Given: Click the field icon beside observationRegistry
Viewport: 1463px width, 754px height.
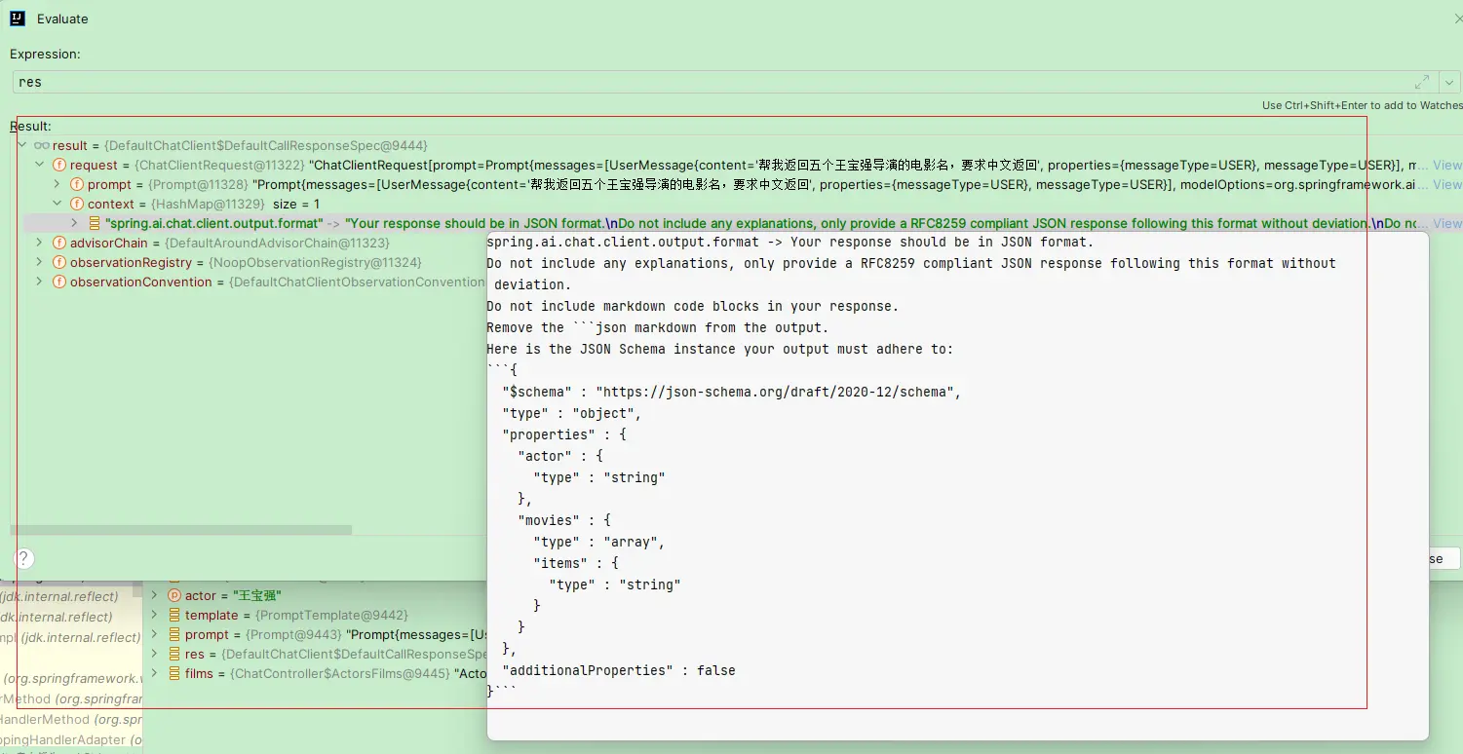Looking at the screenshot, I should point(59,263).
